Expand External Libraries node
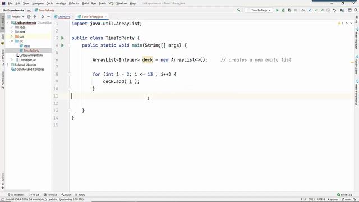 tap(8, 65)
